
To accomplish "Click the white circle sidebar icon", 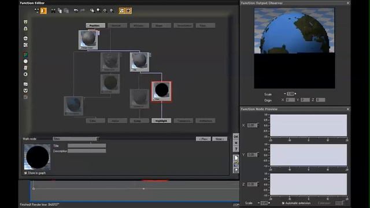I will [x=25, y=61].
